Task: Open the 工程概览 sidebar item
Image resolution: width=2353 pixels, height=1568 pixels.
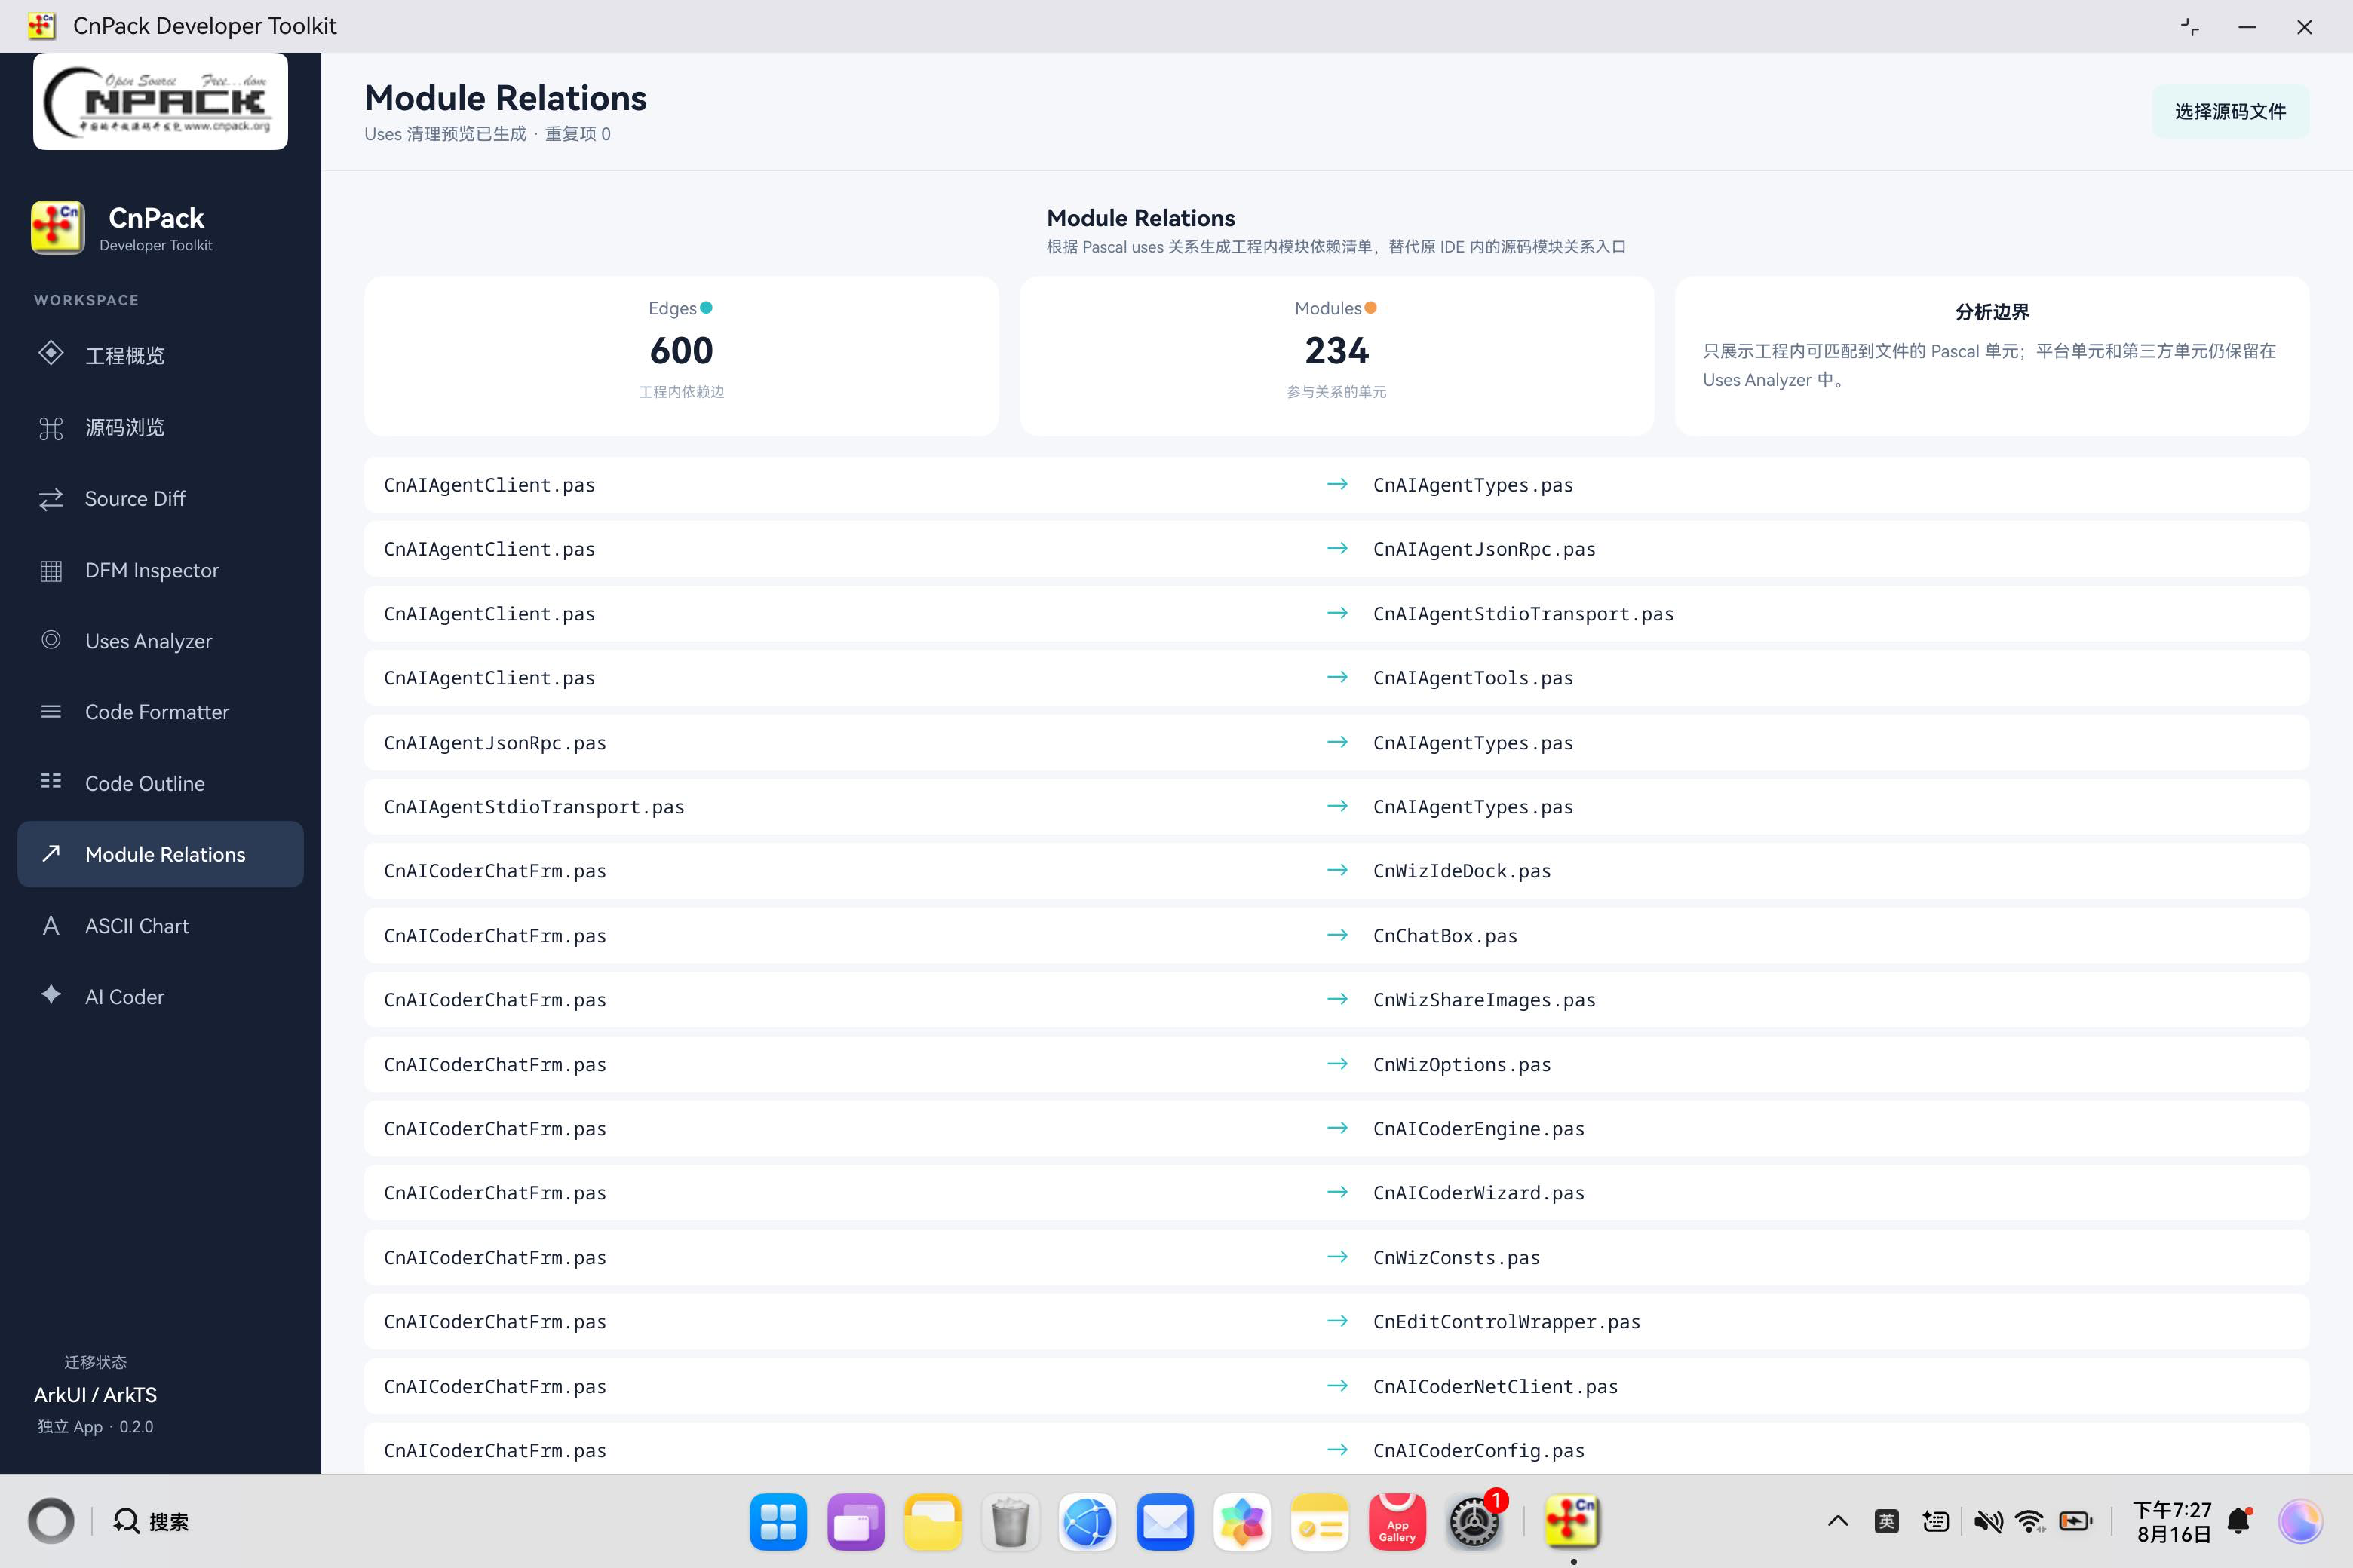Action: tap(160, 356)
